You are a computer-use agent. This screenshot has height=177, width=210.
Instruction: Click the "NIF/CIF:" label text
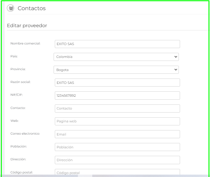[17, 95]
